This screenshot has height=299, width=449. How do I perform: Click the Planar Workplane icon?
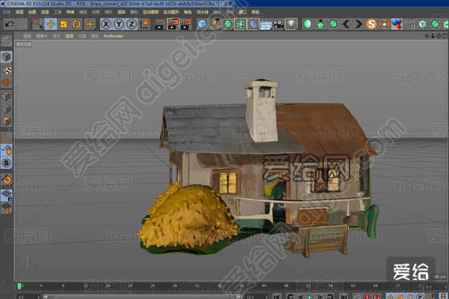6,208
